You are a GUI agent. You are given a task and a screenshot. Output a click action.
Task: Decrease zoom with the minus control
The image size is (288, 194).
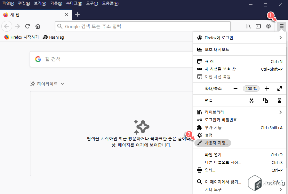235,89
